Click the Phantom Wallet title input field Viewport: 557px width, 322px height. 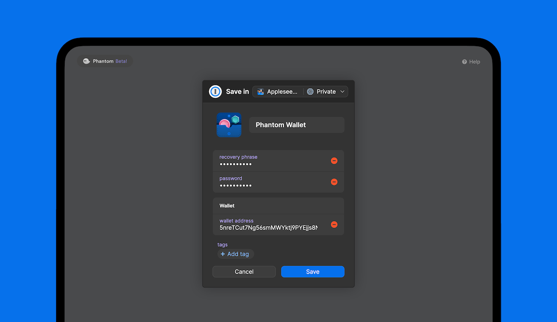296,124
